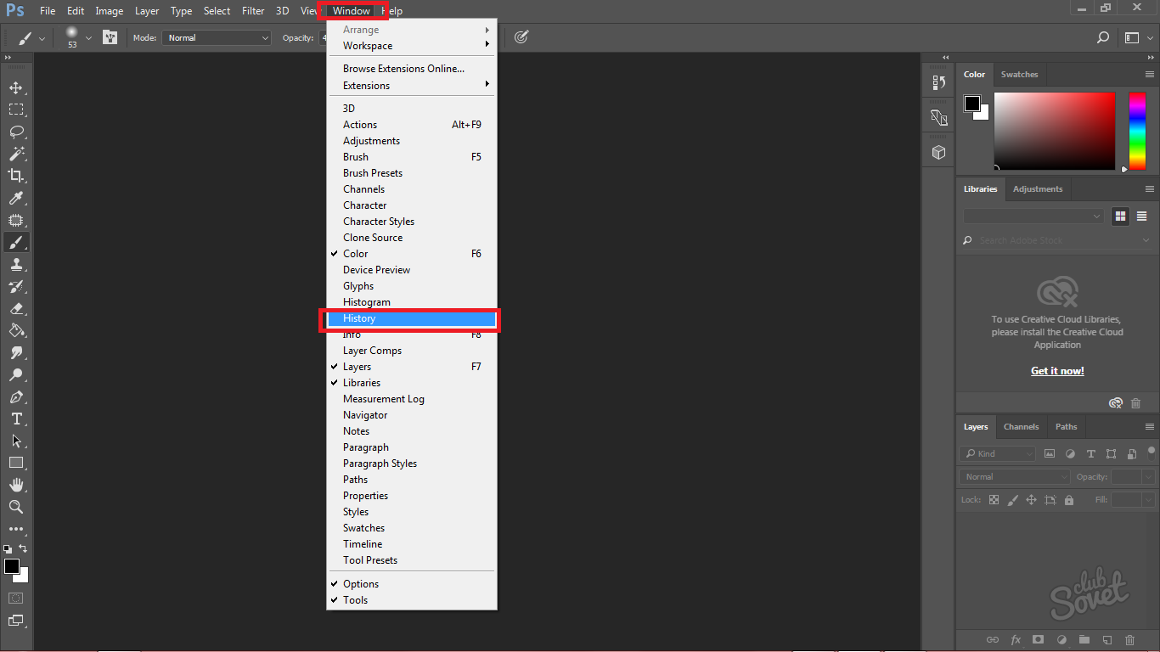Select the Eyedropper tool
1160x652 pixels.
point(16,199)
